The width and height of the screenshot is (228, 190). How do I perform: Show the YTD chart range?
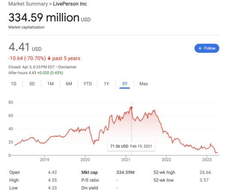(88, 84)
